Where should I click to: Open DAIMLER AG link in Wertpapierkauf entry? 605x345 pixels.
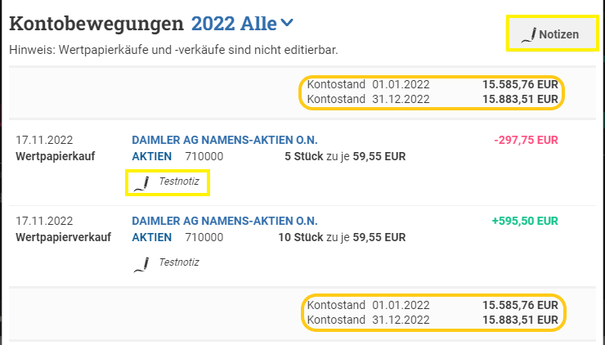[225, 140]
